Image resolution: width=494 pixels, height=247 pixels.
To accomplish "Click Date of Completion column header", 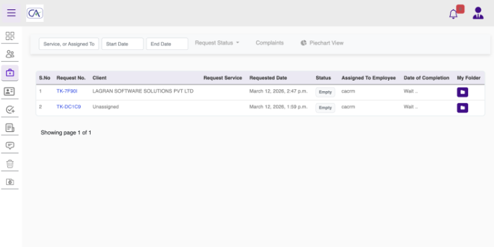I will tap(427, 78).
